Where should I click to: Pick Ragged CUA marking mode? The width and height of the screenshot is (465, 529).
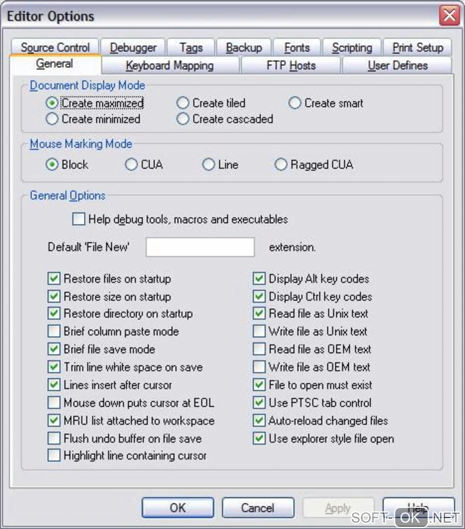click(x=281, y=165)
